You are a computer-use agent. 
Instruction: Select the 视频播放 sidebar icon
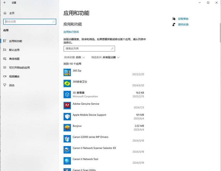coord(5,76)
